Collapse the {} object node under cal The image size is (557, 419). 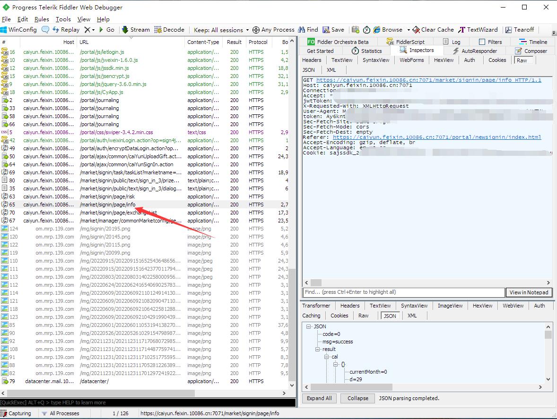[335, 364]
